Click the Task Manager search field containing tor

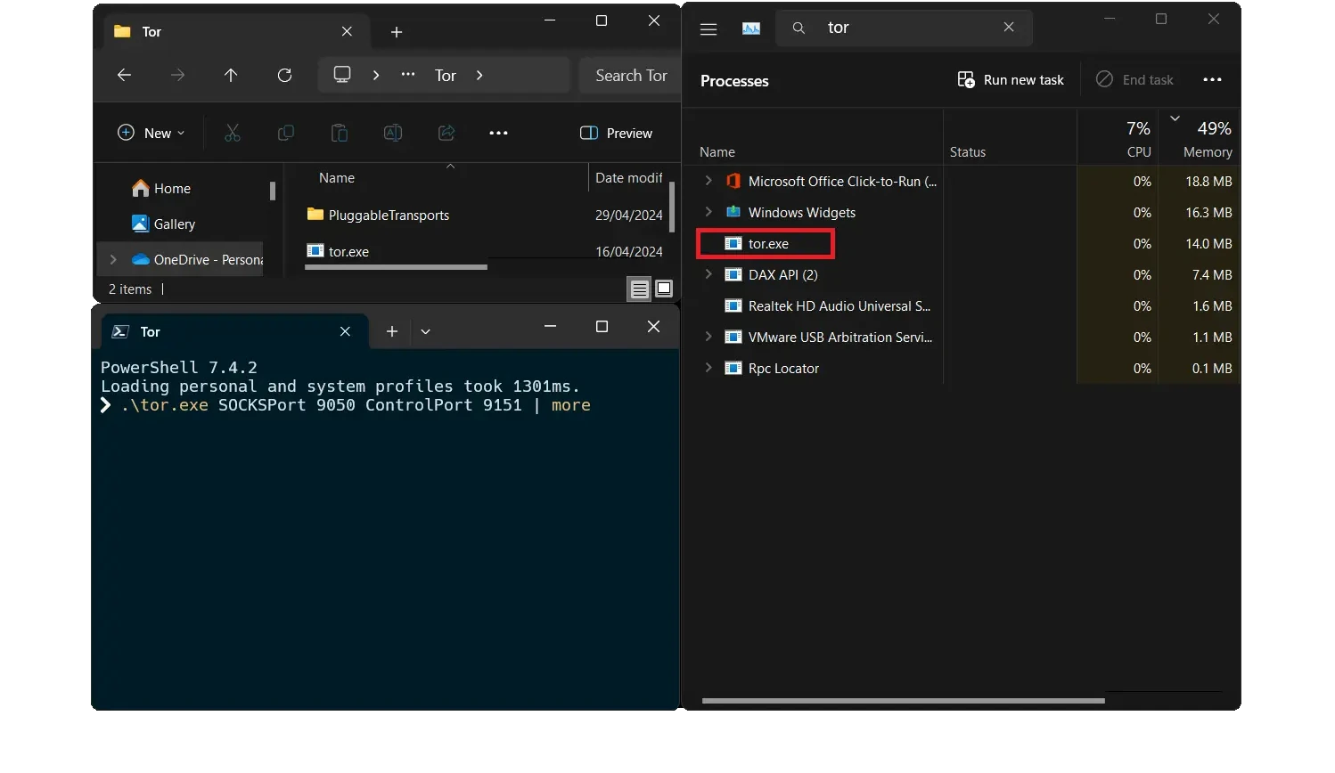click(x=905, y=28)
